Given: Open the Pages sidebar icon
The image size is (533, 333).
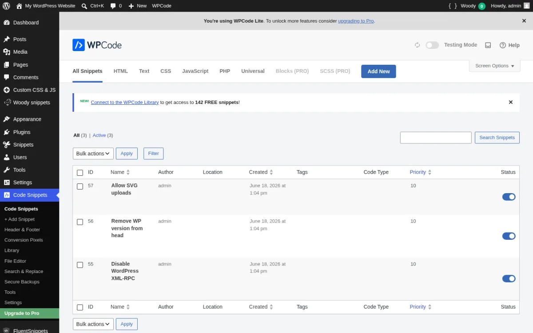Looking at the screenshot, I should click(7, 65).
